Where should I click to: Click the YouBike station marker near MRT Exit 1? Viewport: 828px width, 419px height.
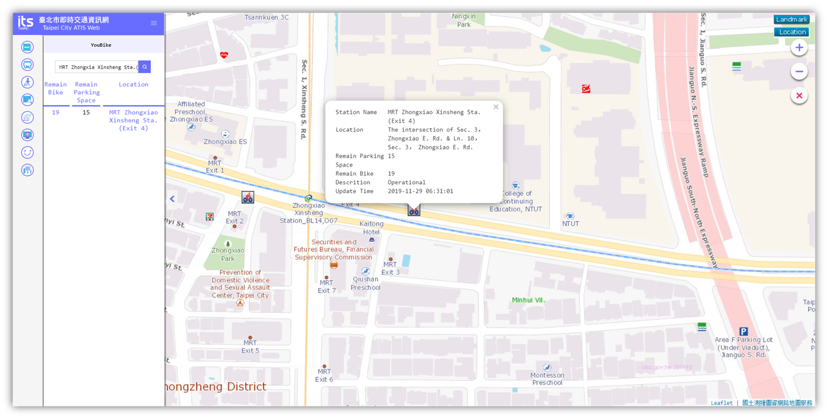click(x=248, y=197)
